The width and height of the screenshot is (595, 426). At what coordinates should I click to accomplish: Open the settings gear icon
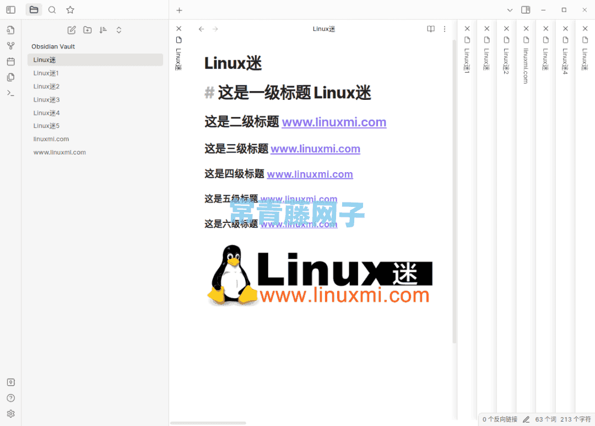pos(10,413)
